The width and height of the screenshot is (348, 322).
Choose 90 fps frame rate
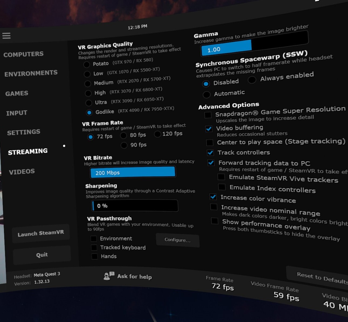pyautogui.click(x=124, y=145)
